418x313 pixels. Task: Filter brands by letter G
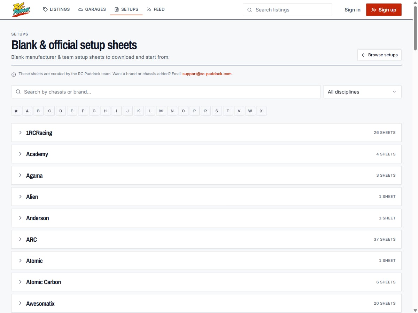click(94, 111)
